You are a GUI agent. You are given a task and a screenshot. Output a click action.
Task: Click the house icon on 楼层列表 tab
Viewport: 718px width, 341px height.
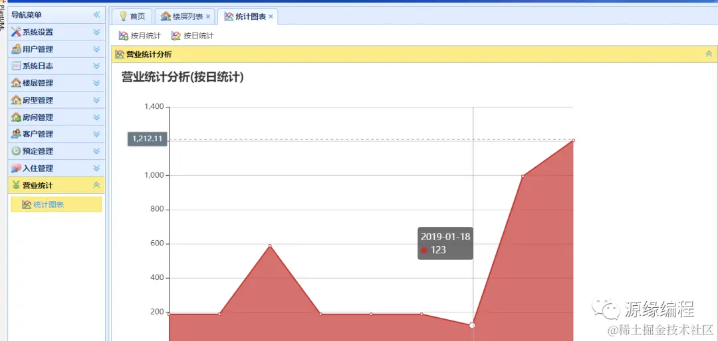(x=166, y=17)
